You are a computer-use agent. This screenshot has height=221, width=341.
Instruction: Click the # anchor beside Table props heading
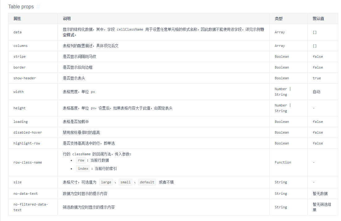[x=38, y=6]
